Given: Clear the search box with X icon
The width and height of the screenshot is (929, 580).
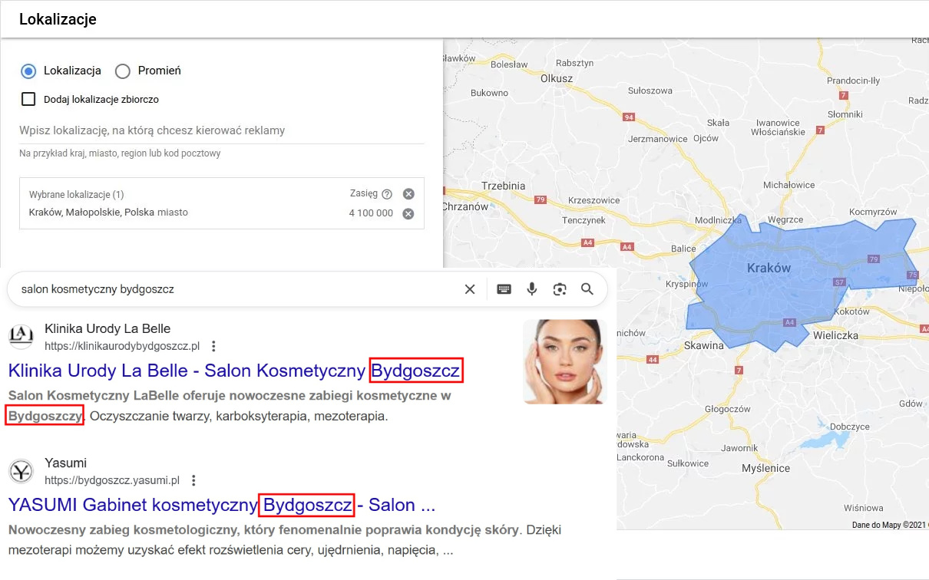Looking at the screenshot, I should (470, 289).
